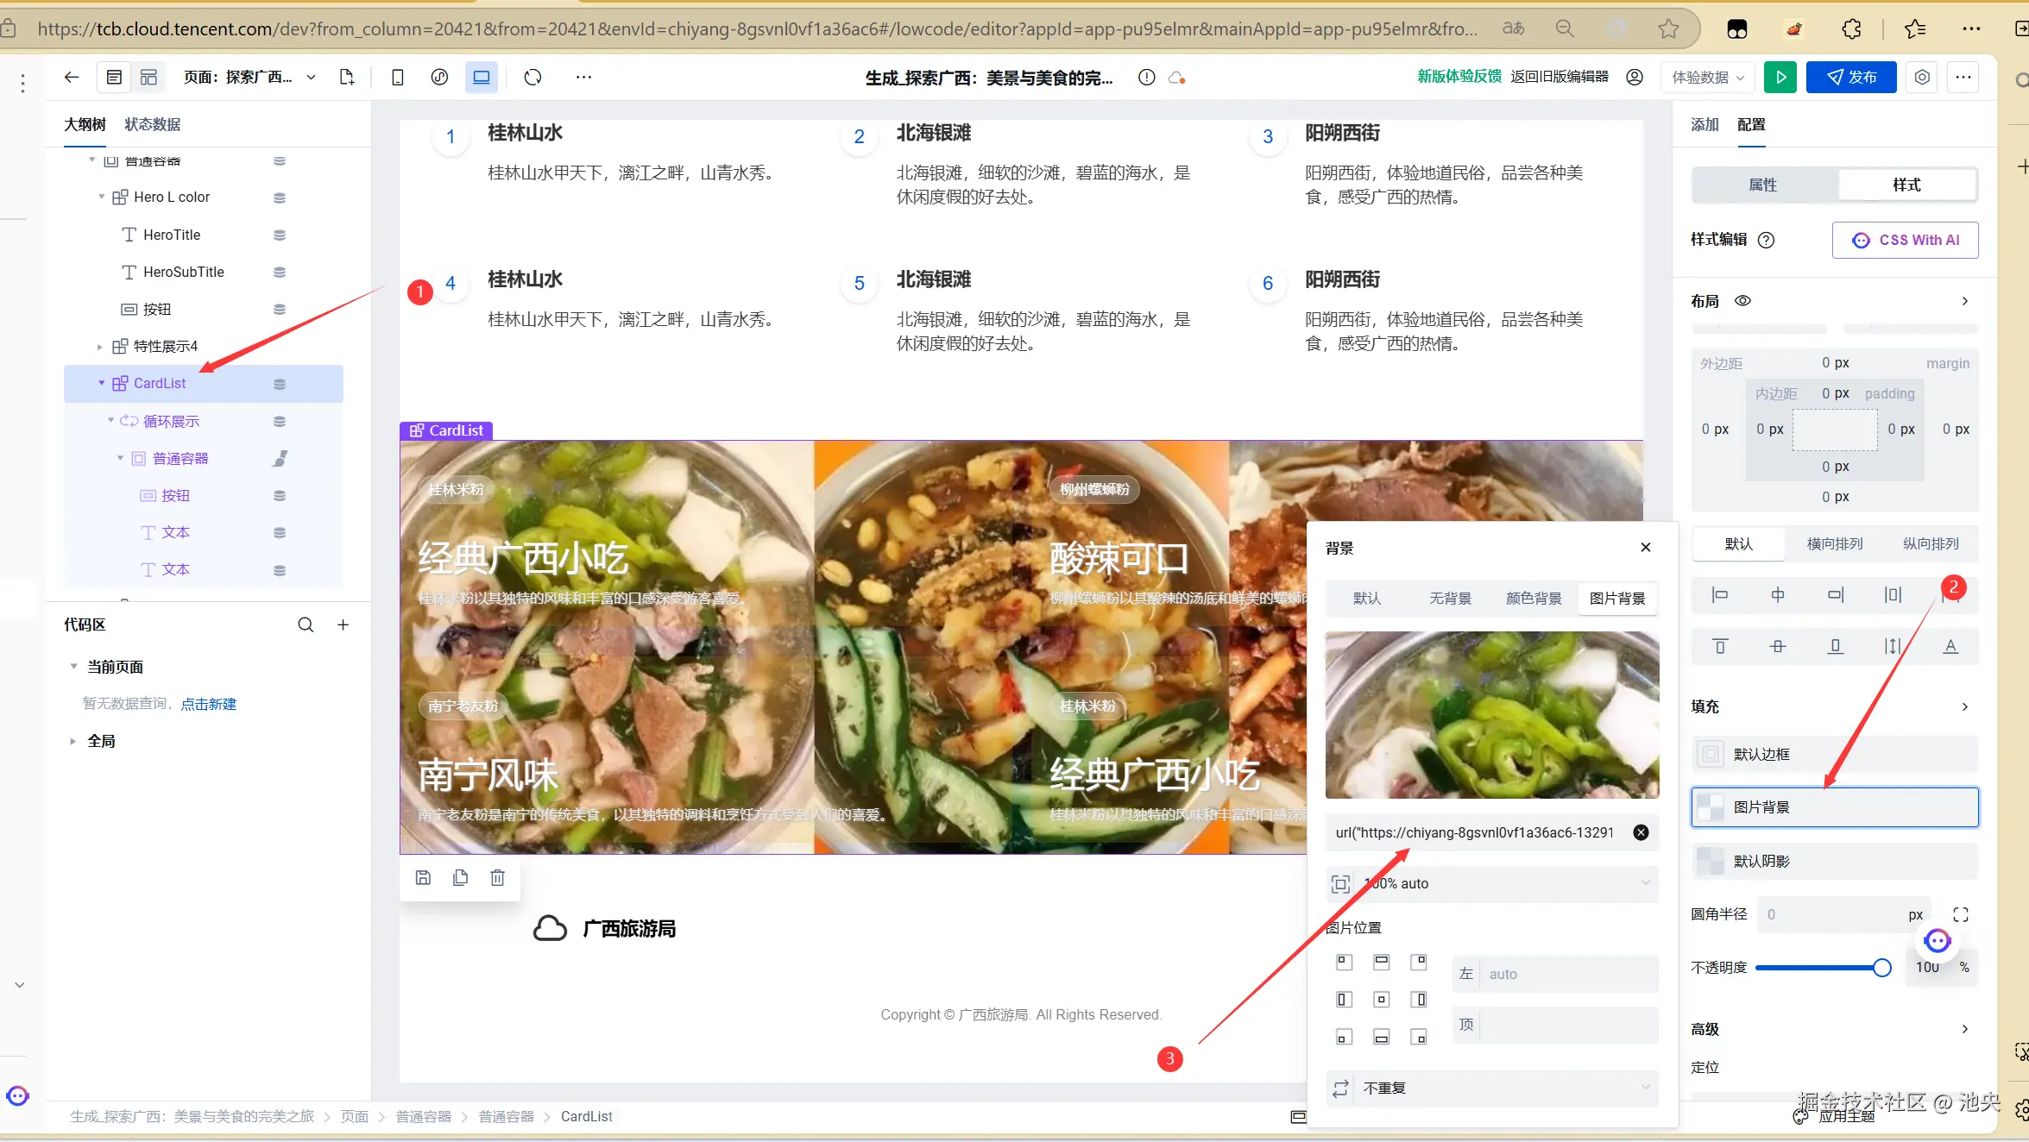The height and width of the screenshot is (1142, 2029).
Task: Switch to the mobile device preview icon
Action: (x=397, y=77)
